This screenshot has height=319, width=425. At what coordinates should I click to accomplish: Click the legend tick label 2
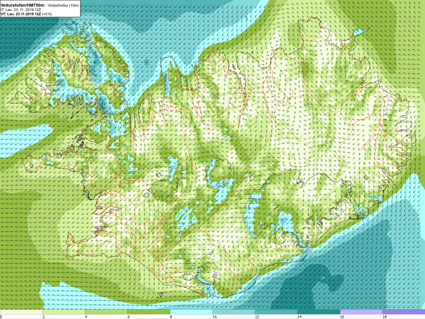(x=43, y=317)
